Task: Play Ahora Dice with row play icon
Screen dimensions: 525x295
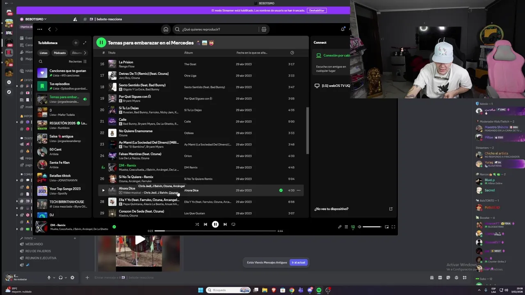Action: 103,190
